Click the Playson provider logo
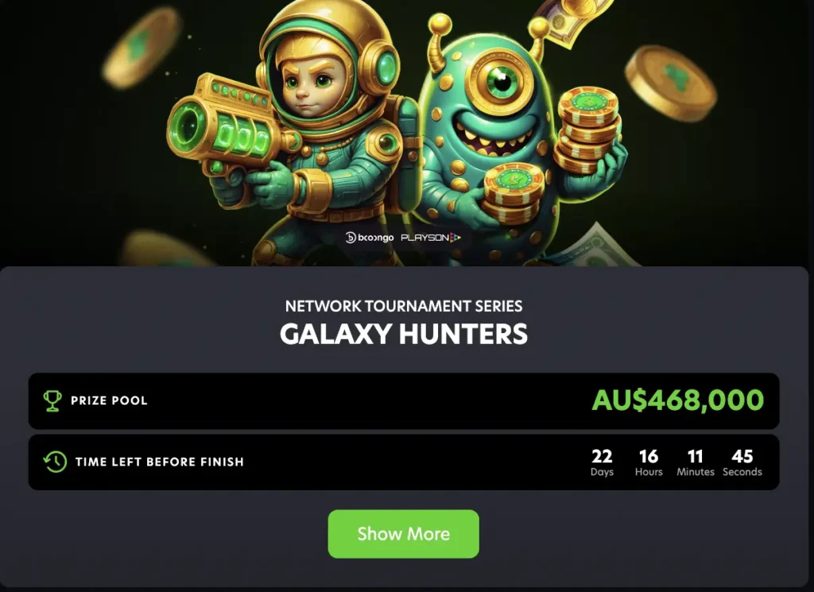This screenshot has height=592, width=814. click(x=431, y=238)
